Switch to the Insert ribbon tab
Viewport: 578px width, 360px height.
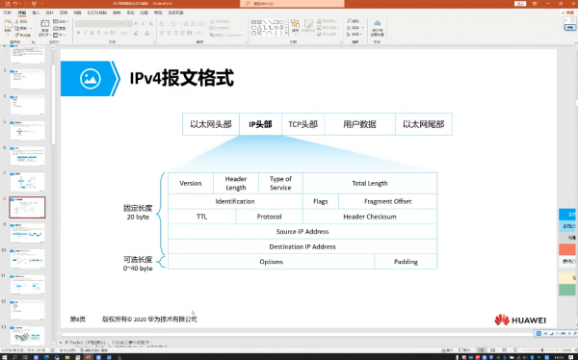point(36,13)
